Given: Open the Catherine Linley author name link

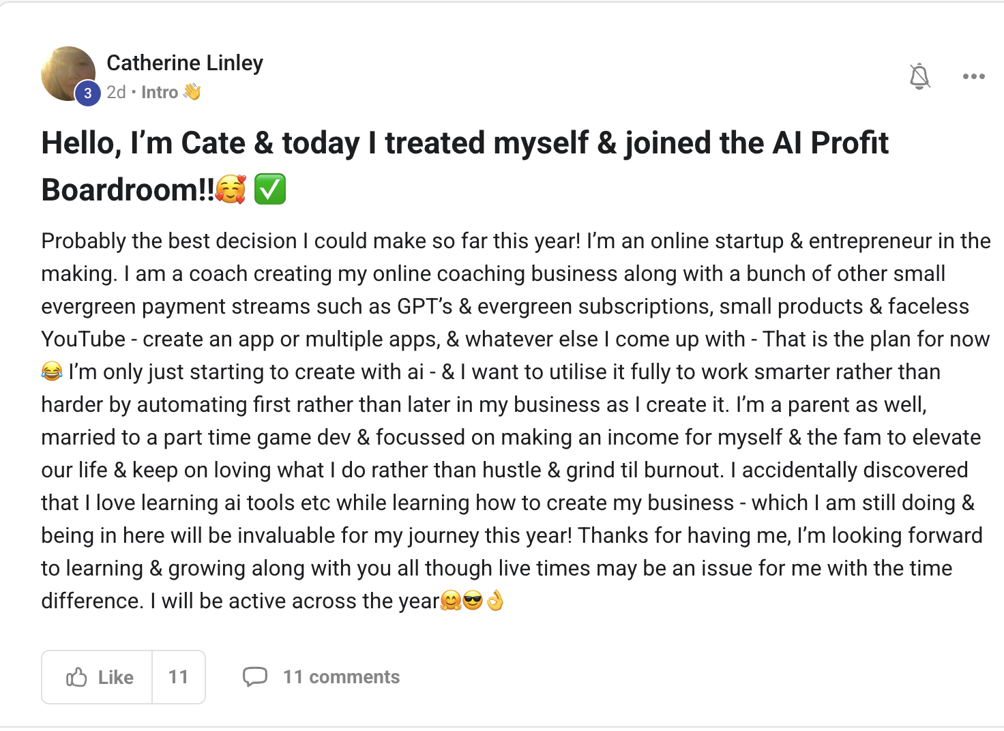Looking at the screenshot, I should 185,63.
